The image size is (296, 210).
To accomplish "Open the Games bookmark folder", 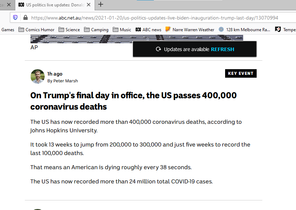I will point(8,30).
